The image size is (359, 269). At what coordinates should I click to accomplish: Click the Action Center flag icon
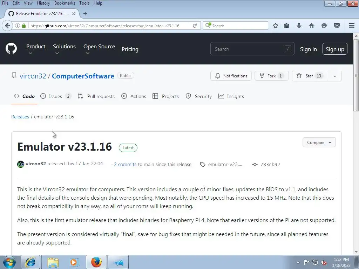coord(306,262)
